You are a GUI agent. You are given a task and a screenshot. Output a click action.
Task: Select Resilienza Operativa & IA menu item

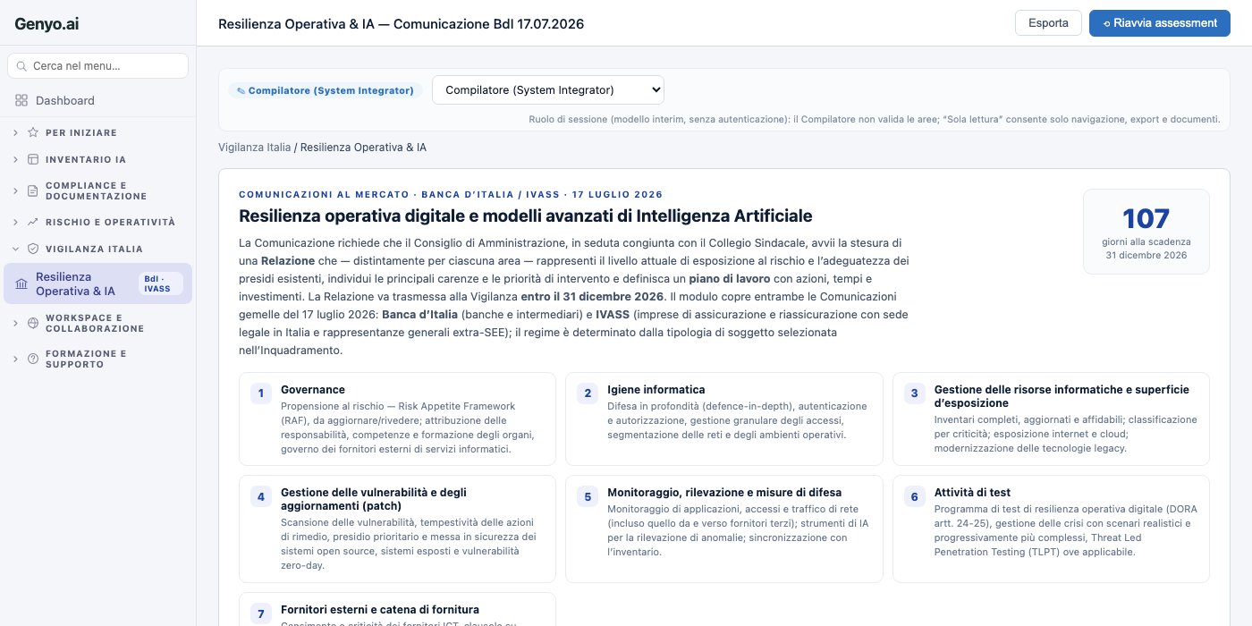point(97,283)
